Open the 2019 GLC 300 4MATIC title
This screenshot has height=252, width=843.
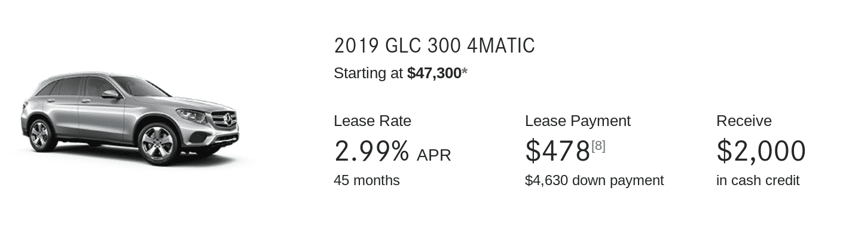pyautogui.click(x=434, y=45)
